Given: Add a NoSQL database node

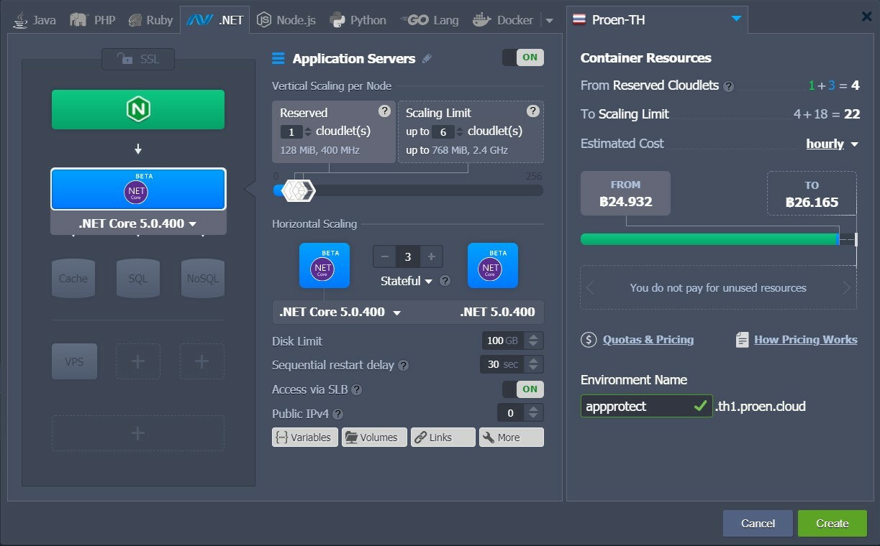Looking at the screenshot, I should click(x=203, y=278).
